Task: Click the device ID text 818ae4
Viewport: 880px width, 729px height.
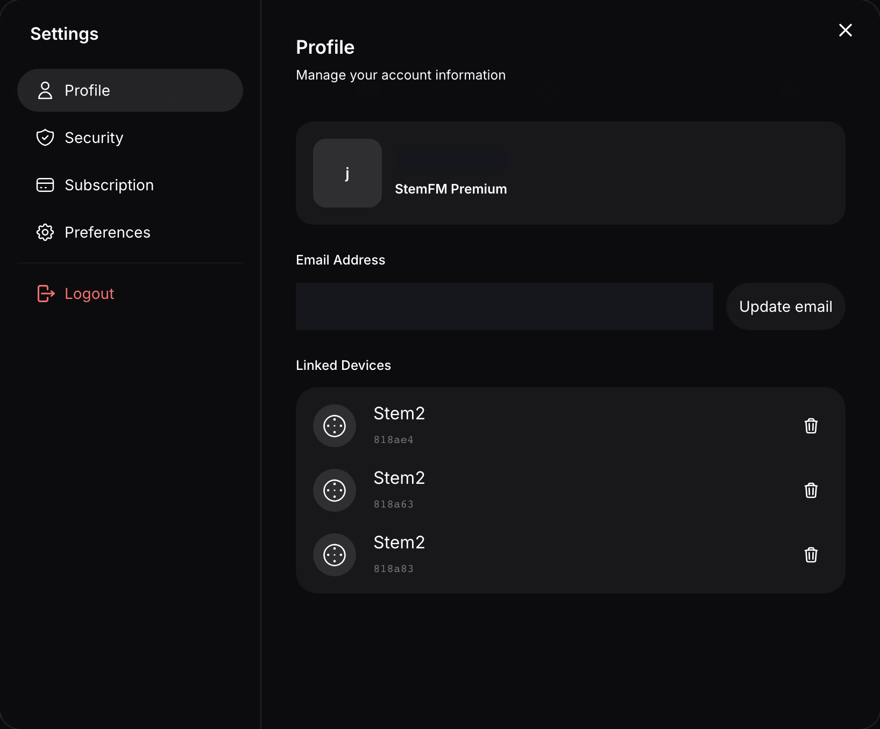Action: pos(394,440)
